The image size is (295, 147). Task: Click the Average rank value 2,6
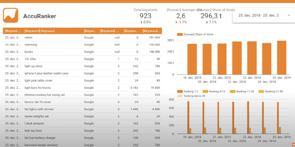click(x=181, y=16)
